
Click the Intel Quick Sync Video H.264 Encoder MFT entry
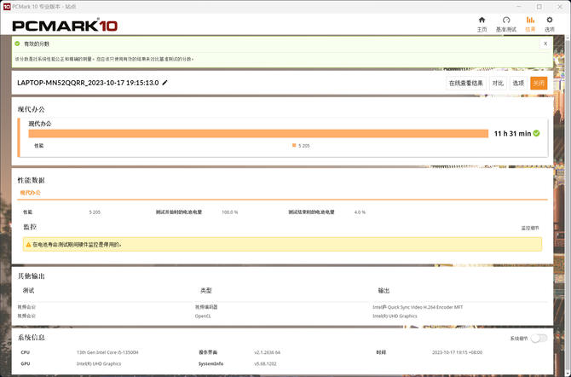pyautogui.click(x=418, y=307)
